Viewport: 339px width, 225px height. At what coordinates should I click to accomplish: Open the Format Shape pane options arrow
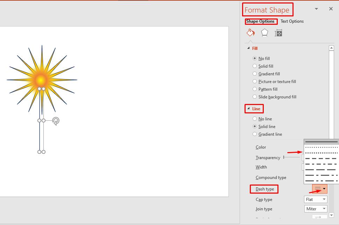click(316, 9)
